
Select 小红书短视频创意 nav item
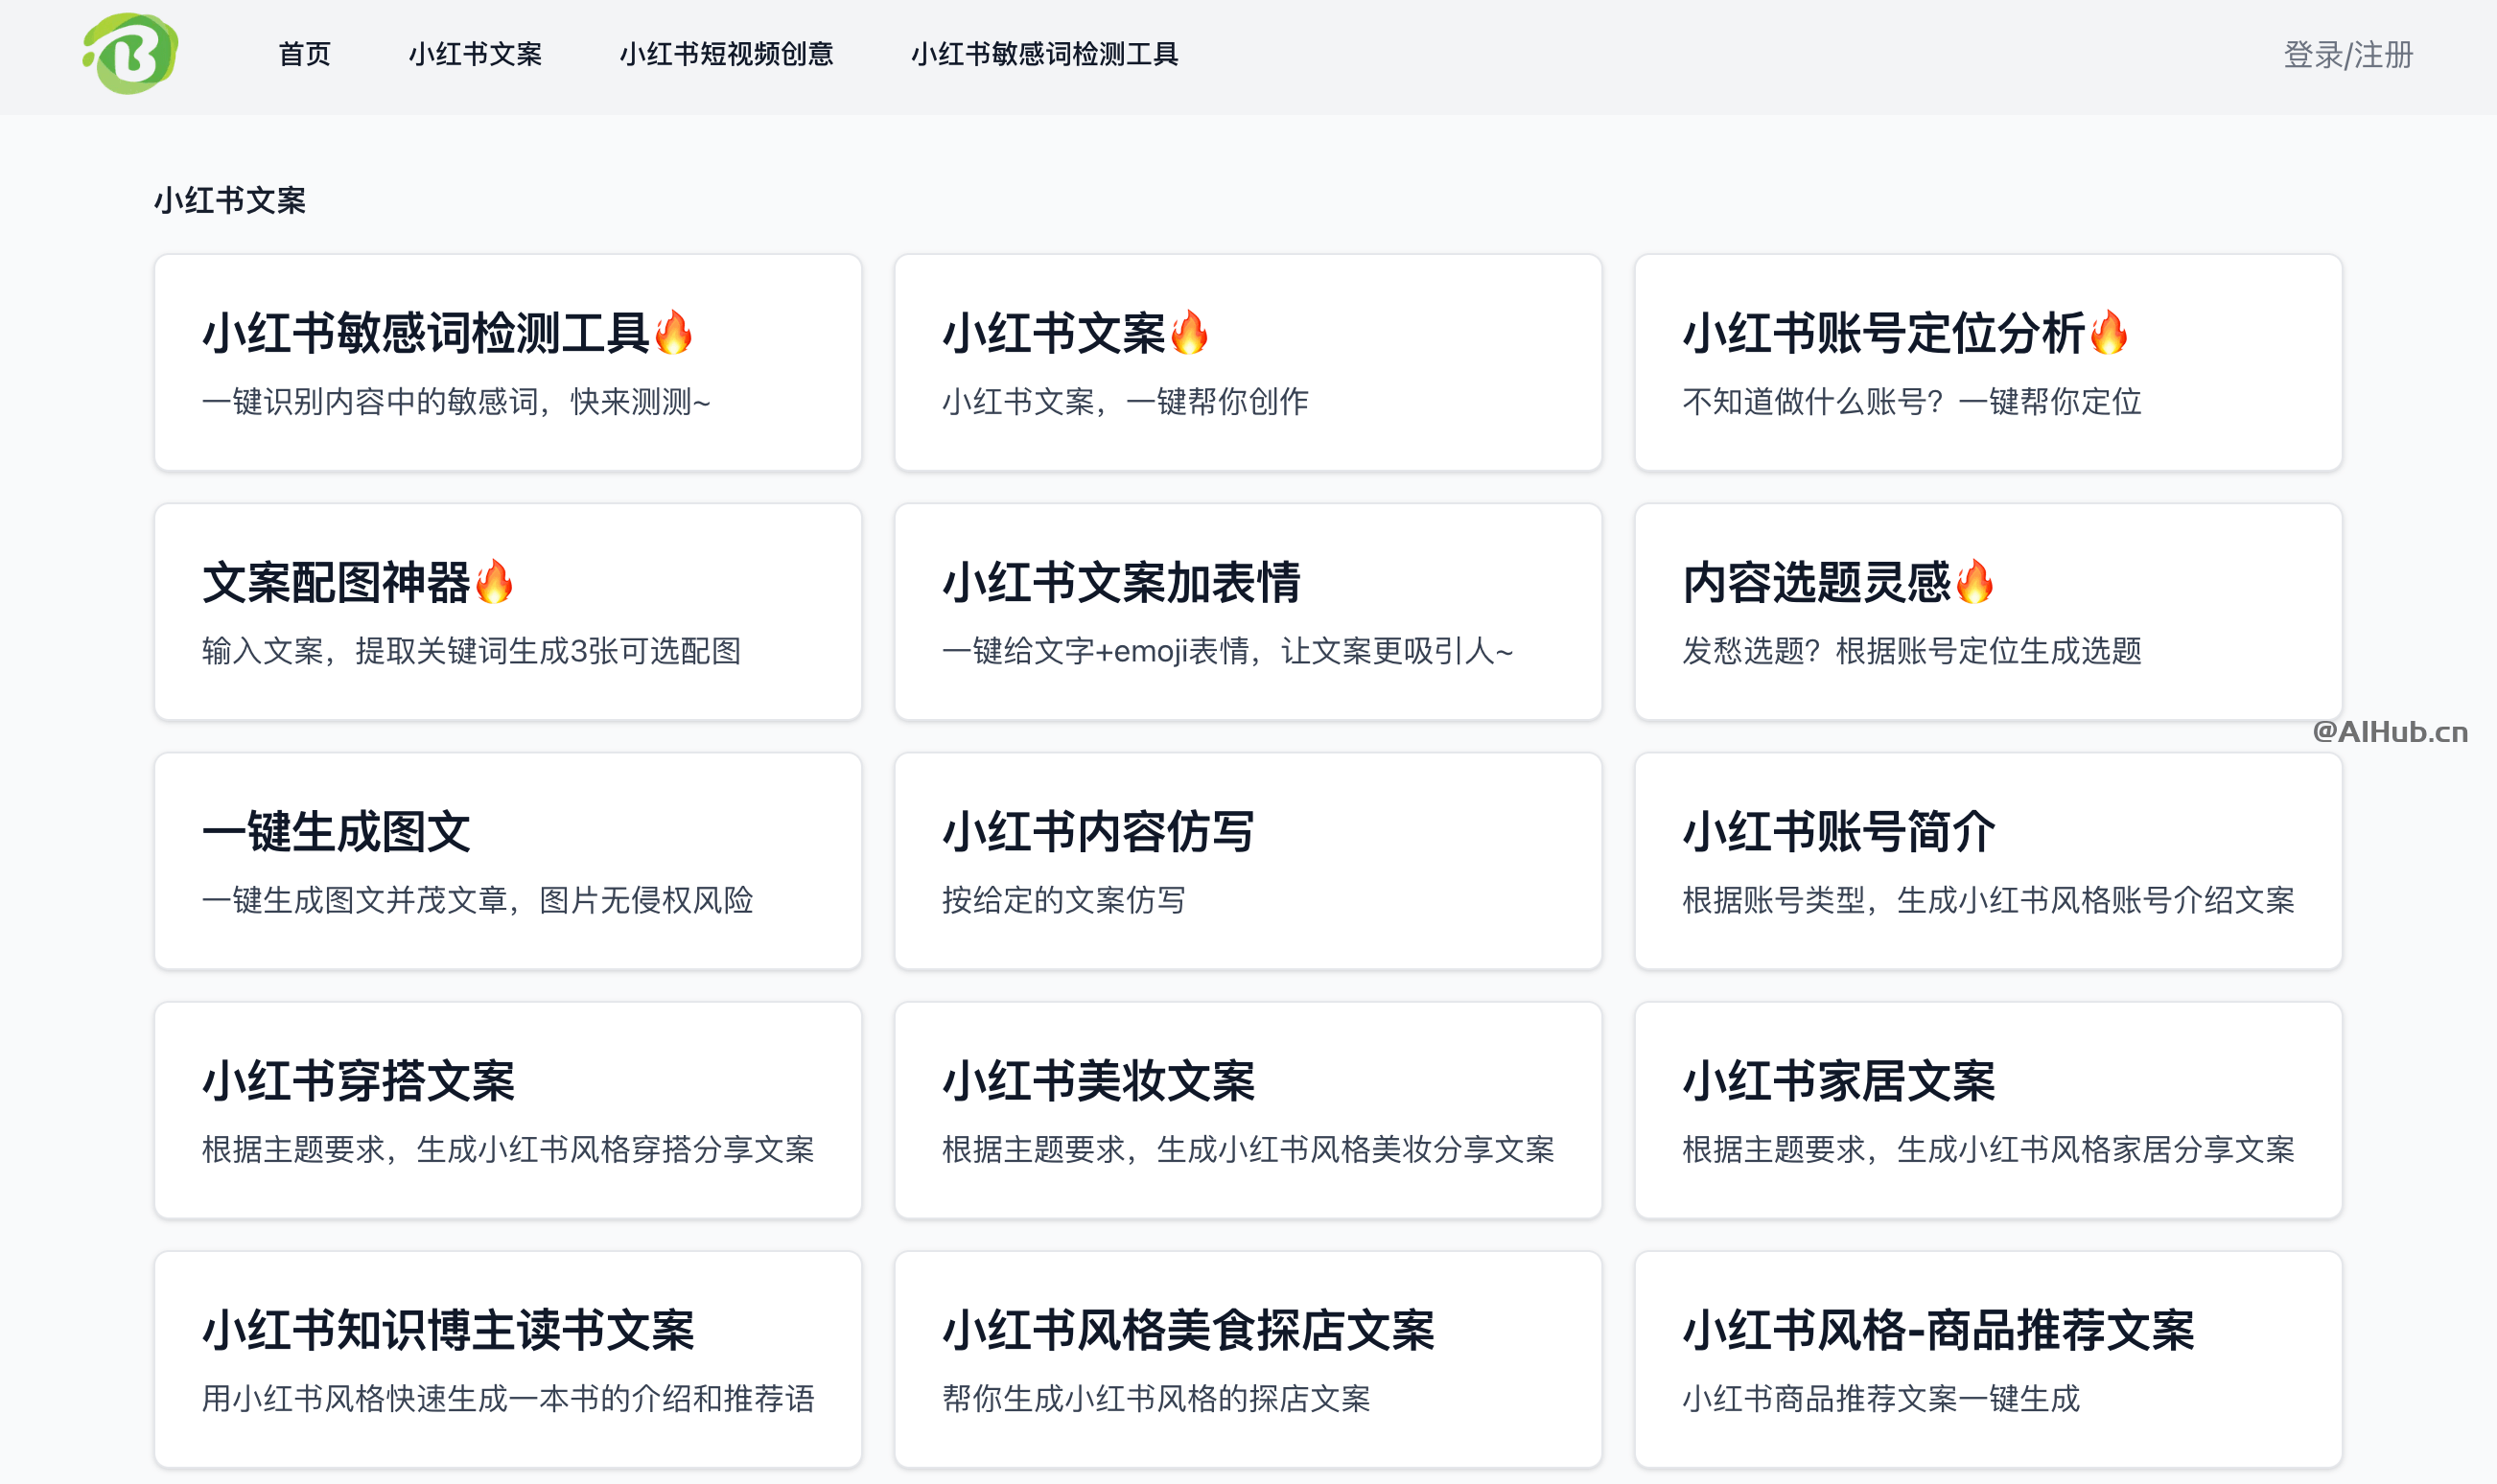(726, 54)
